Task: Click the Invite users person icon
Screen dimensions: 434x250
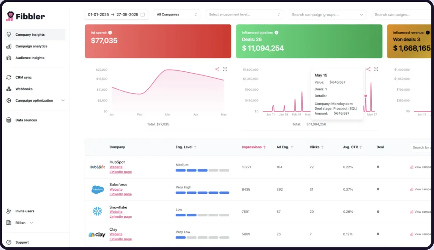Action: click(9, 211)
